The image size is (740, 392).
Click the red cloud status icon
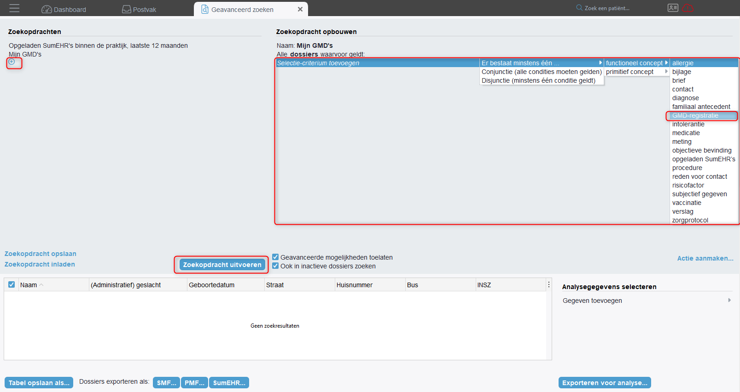coord(688,8)
